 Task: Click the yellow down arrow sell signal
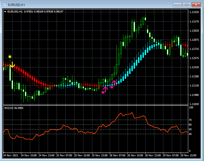pos(12,65)
